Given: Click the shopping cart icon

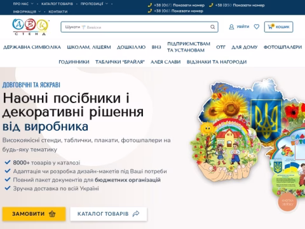Looking at the screenshot, I should tap(270, 27).
